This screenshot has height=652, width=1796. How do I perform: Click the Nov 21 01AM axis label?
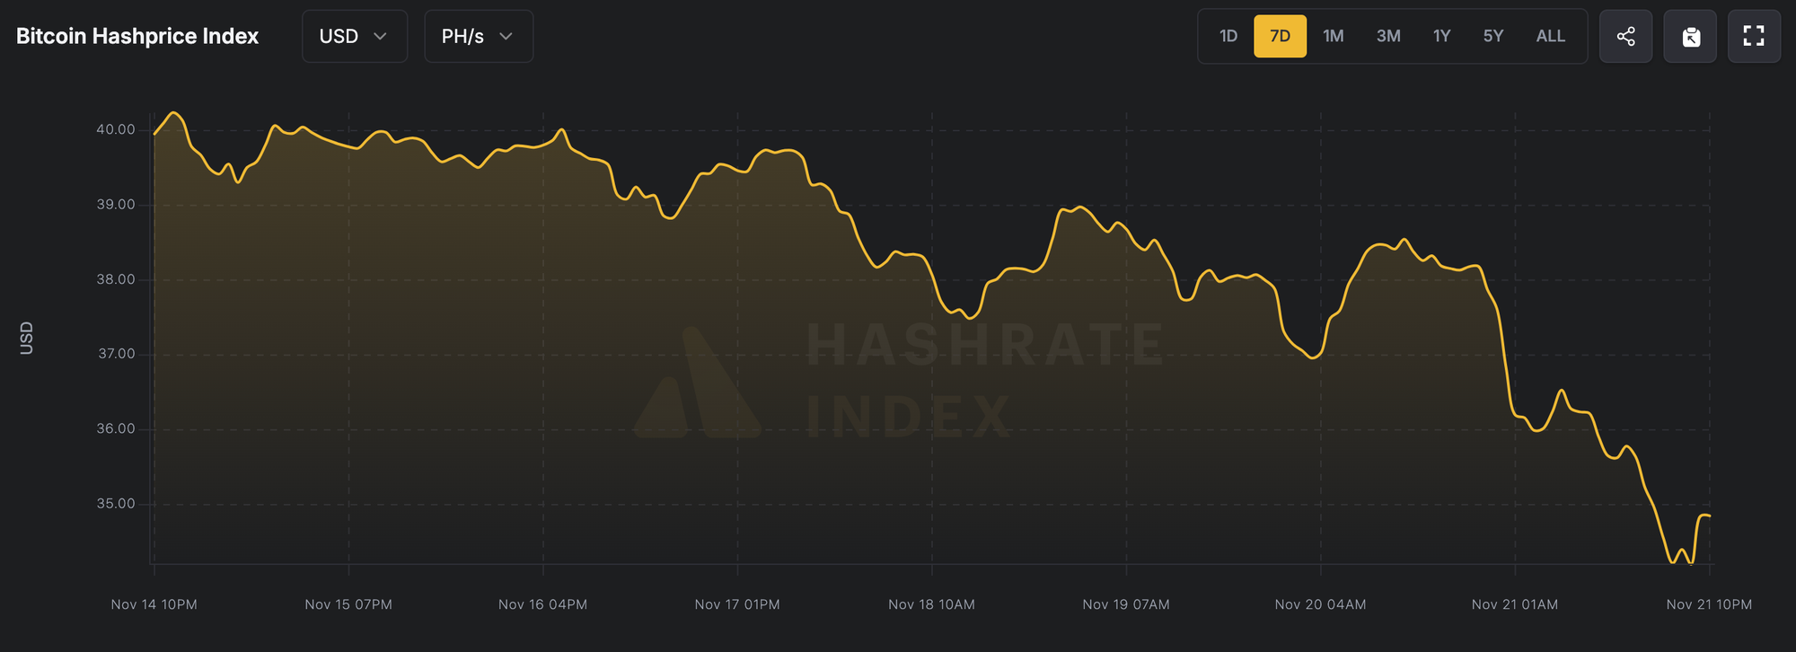tap(1515, 604)
